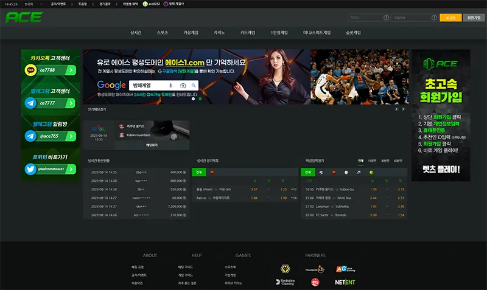Click the gray 회원가입 button

pyautogui.click(x=474, y=18)
